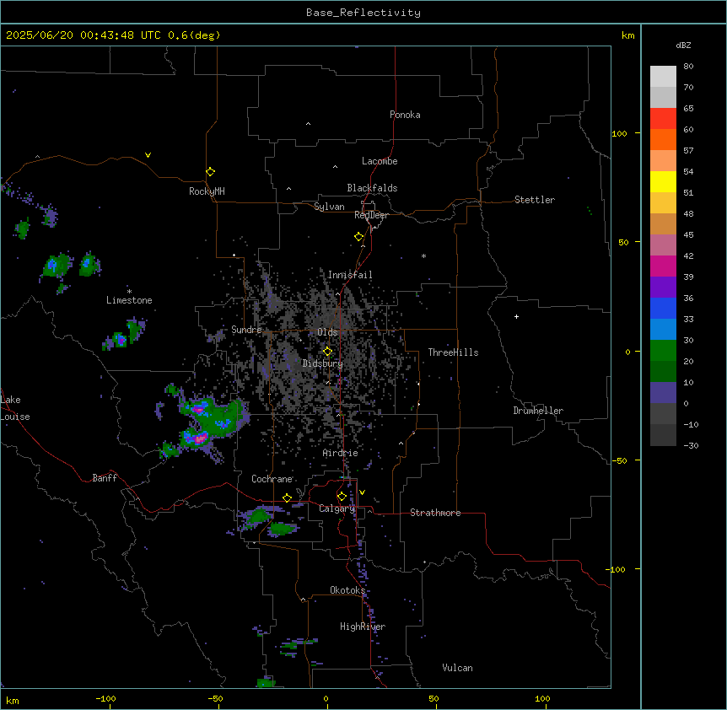This screenshot has width=727, height=710.
Task: Pick the light blue 33–30 dBZ legend swatch
Action: pos(663,330)
